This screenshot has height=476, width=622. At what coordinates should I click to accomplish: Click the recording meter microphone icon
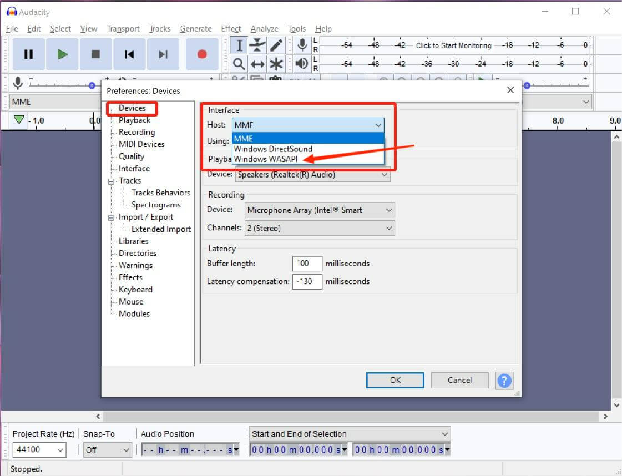point(302,45)
